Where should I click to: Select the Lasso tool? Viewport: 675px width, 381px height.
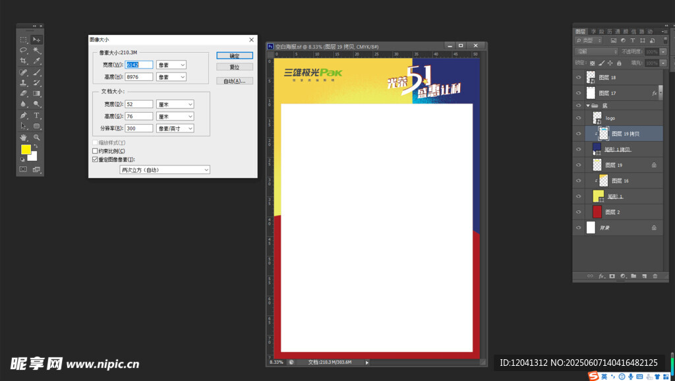(x=23, y=50)
